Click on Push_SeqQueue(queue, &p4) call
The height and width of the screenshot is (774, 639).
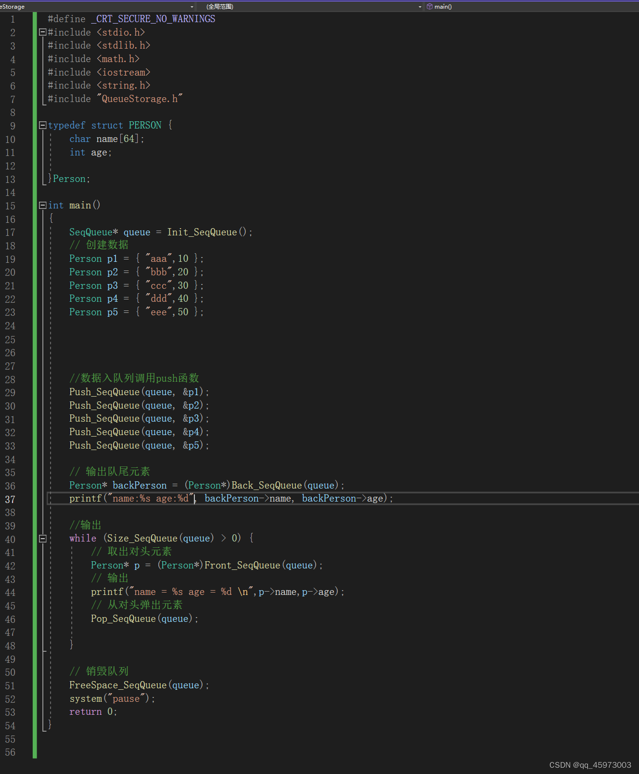(x=139, y=432)
